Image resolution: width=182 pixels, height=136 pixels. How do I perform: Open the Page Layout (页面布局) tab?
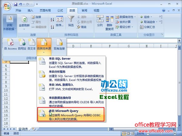(45, 10)
